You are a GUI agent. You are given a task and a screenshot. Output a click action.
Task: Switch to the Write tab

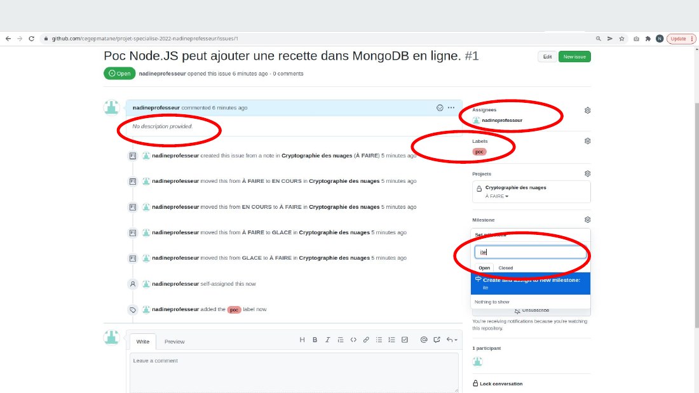(142, 342)
